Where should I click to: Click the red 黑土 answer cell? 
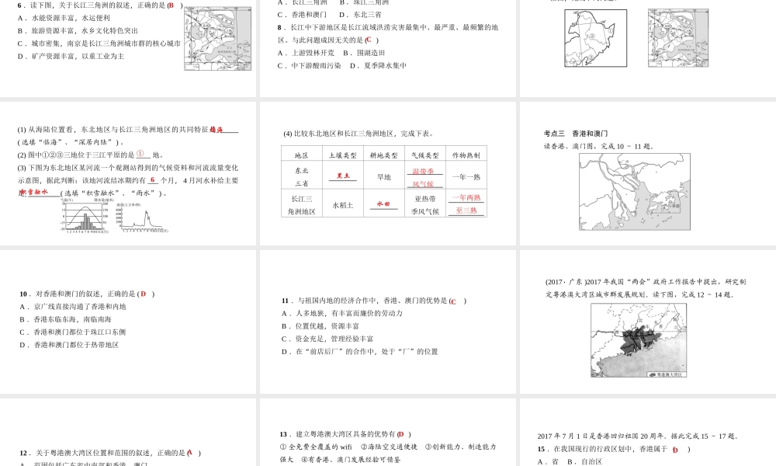point(342,176)
